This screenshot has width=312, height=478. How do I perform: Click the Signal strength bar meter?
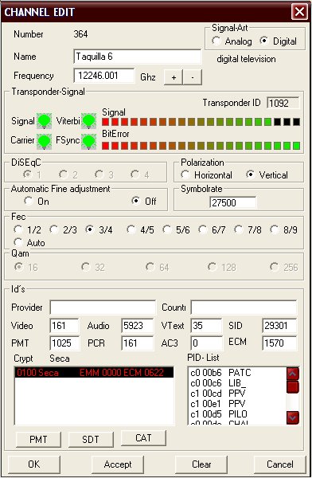[201, 122]
